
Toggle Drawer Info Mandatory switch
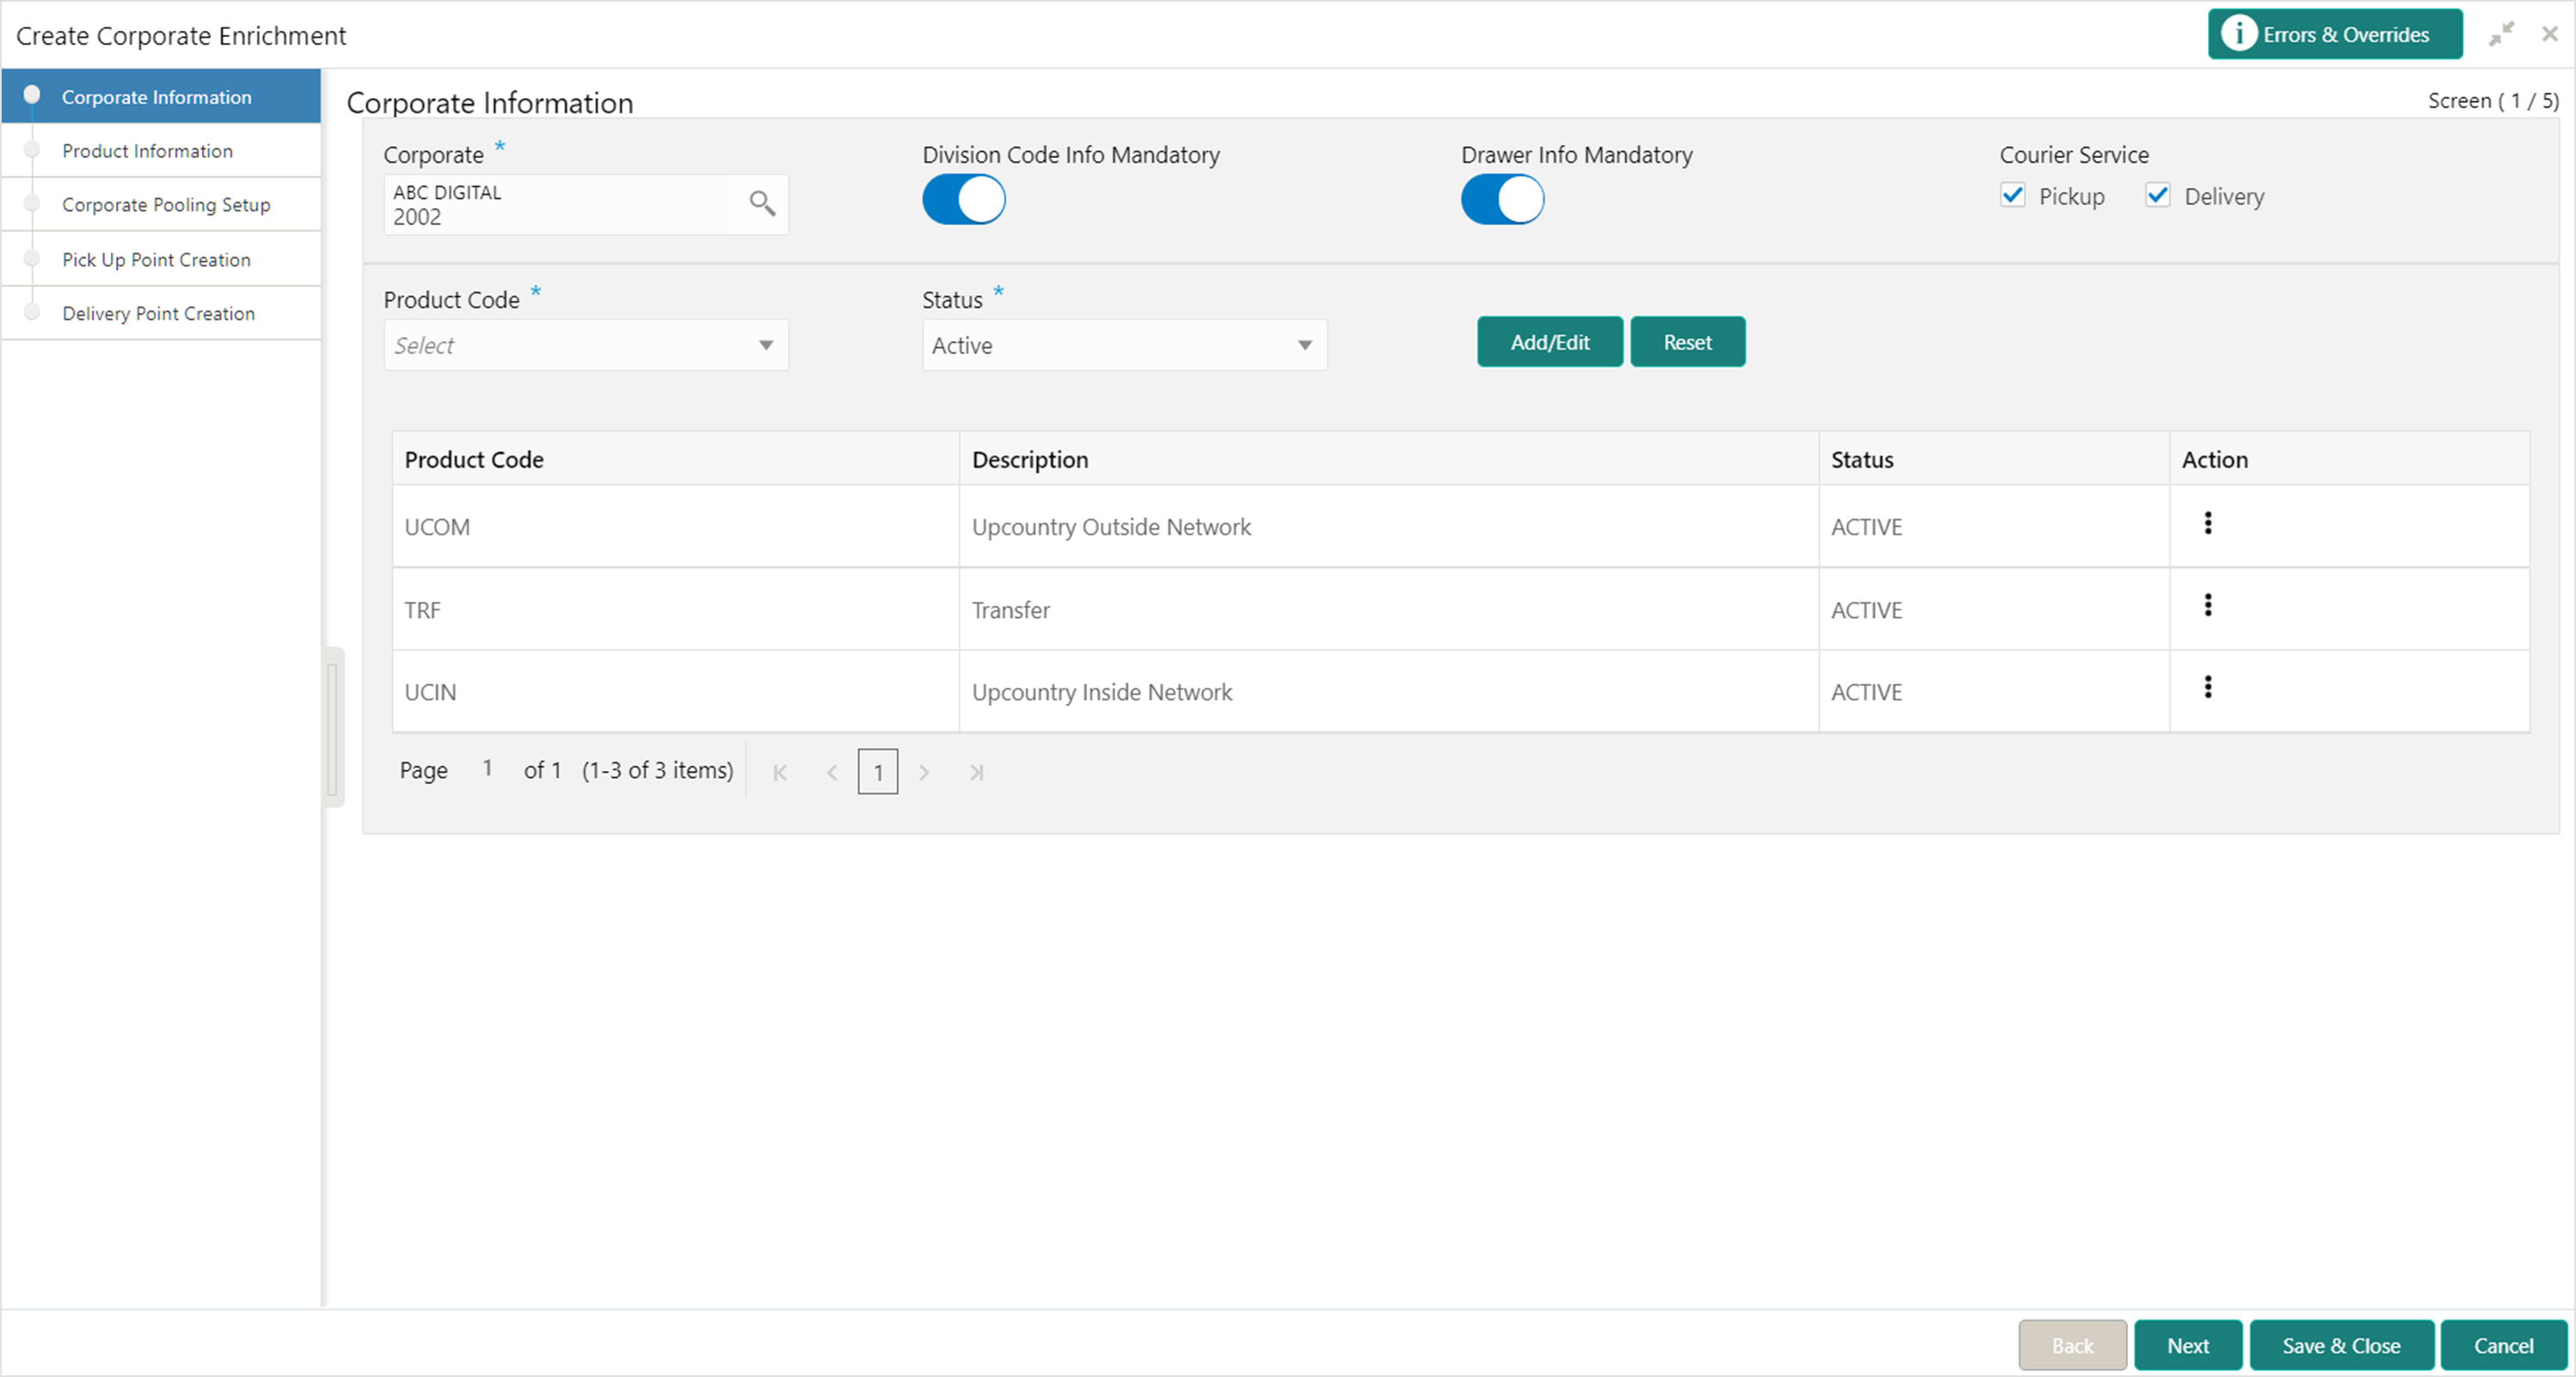point(1502,199)
